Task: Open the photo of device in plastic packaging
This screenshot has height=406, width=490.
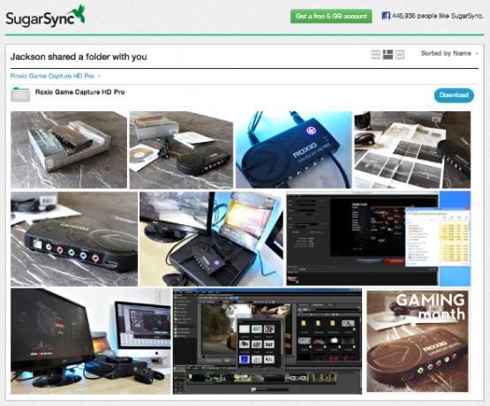Action: click(69, 150)
